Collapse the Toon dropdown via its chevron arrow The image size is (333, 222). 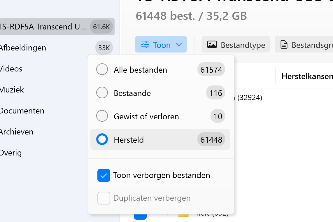click(x=179, y=45)
